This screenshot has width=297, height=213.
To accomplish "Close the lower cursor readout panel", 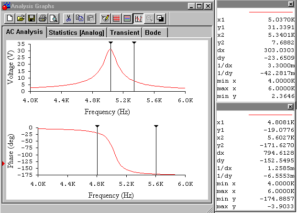I will click(x=290, y=107).
